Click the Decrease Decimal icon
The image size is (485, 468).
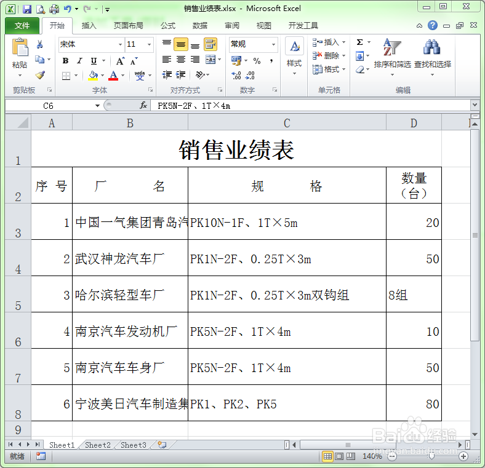click(x=250, y=76)
